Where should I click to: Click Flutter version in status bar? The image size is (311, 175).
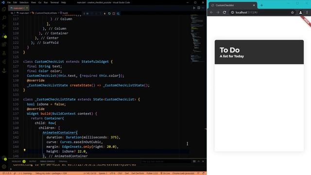pyautogui.click(x=152, y=173)
